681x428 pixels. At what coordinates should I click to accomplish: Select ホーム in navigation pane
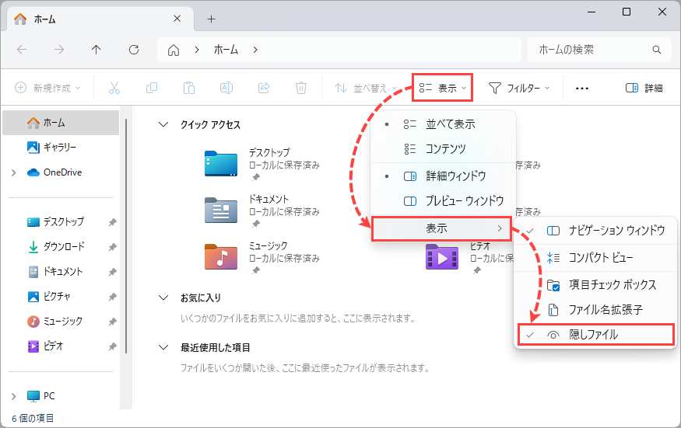[61, 123]
